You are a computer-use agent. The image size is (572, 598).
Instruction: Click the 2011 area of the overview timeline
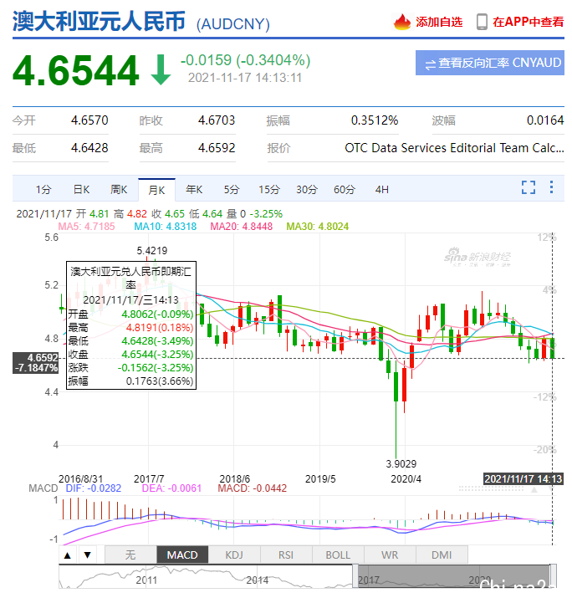[146, 580]
